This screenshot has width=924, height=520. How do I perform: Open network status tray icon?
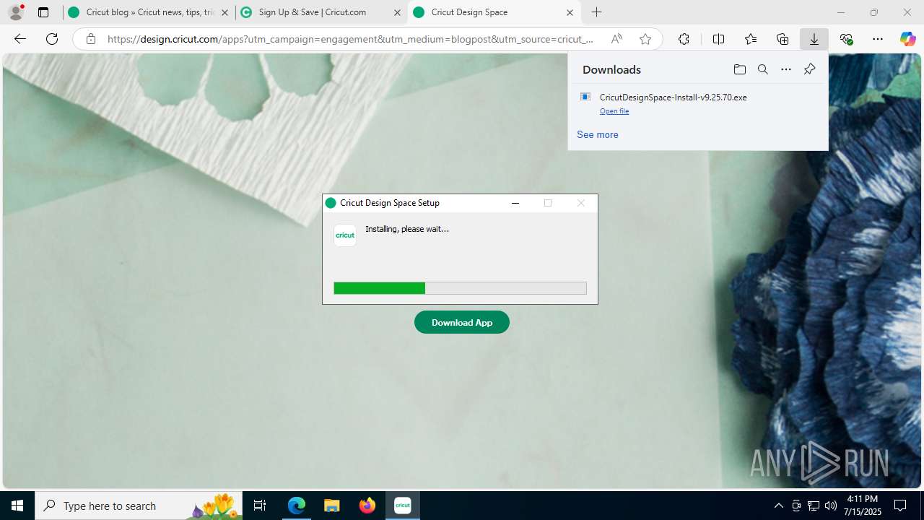(814, 506)
